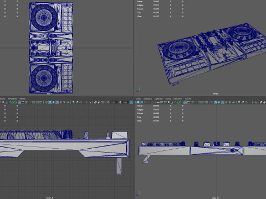The image size is (266, 199).
Task: Click X-Ray icon in front view toolbar
Action: pyautogui.click(x=95, y=102)
